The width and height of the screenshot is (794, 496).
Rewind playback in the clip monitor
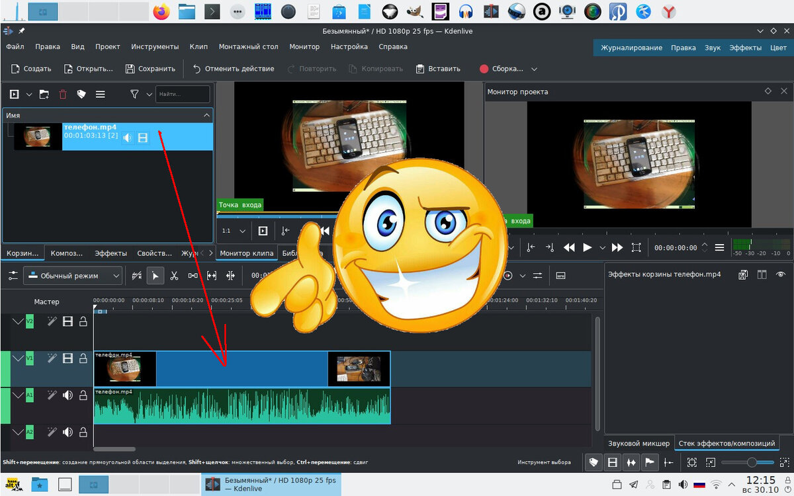(324, 231)
